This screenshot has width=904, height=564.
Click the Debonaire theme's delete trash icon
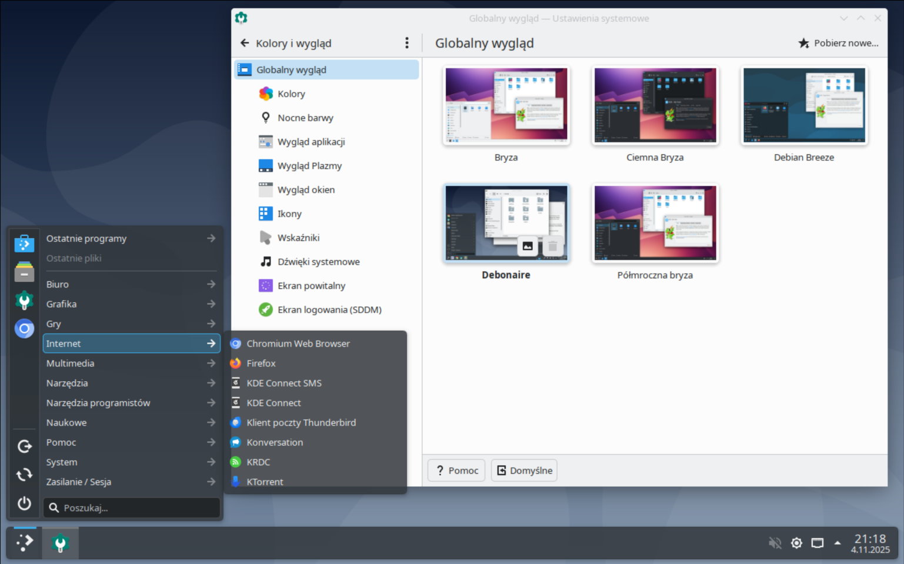coord(552,246)
